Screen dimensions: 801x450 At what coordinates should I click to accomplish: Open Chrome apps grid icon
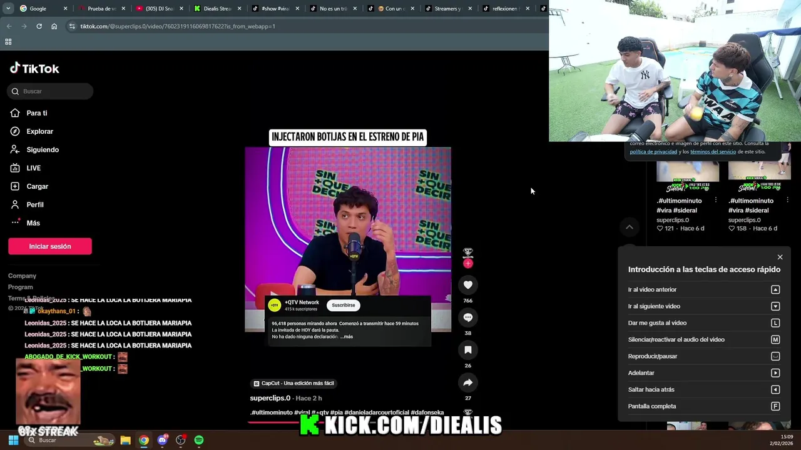coord(8,42)
